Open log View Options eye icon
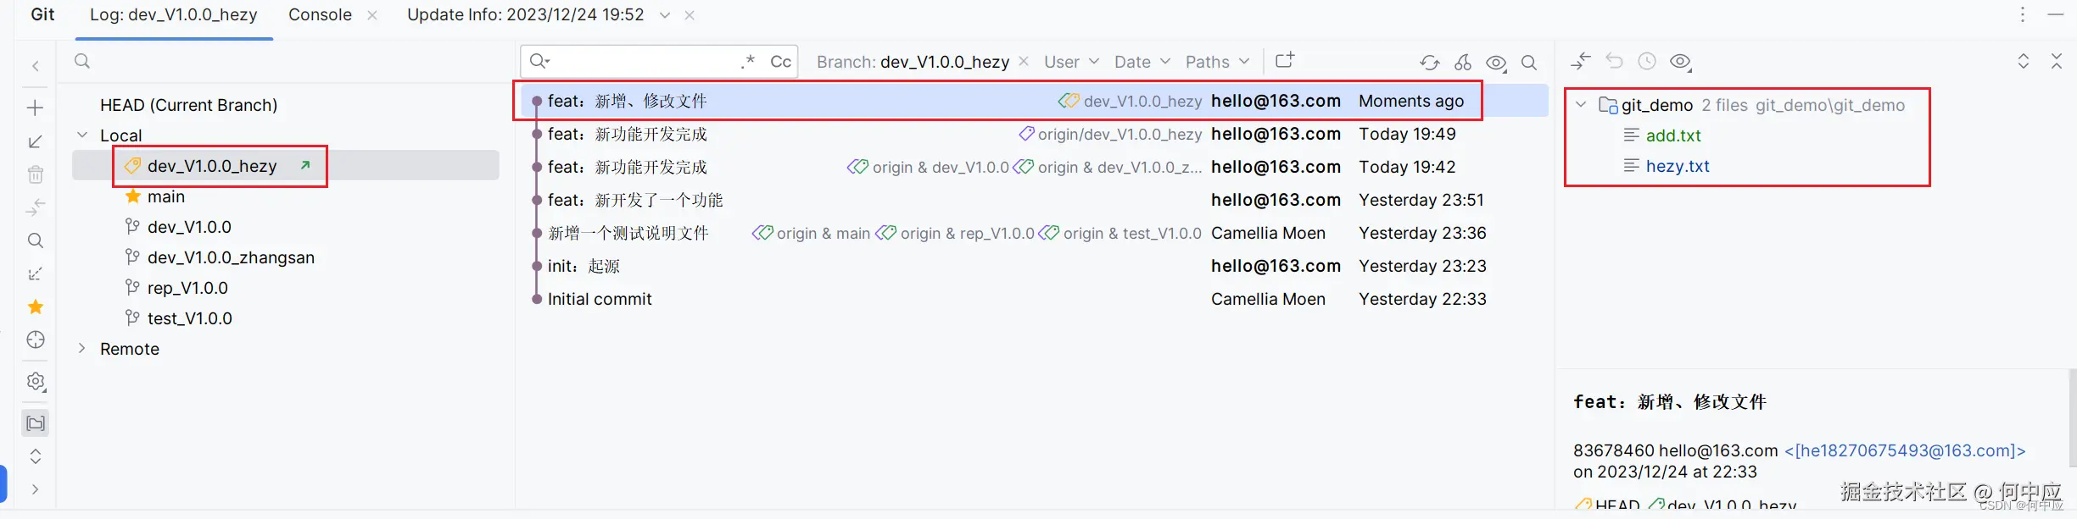This screenshot has width=2077, height=519. (1497, 63)
